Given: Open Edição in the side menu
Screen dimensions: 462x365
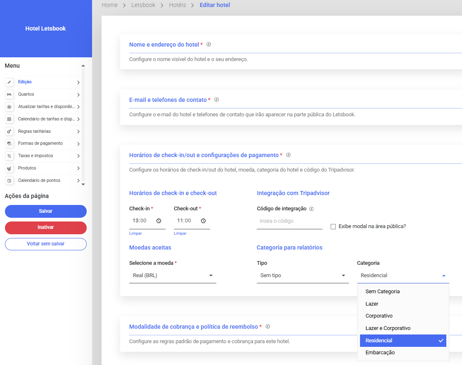Looking at the screenshot, I should click(25, 82).
